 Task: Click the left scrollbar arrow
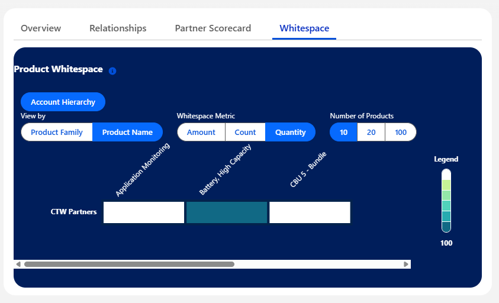click(18, 265)
